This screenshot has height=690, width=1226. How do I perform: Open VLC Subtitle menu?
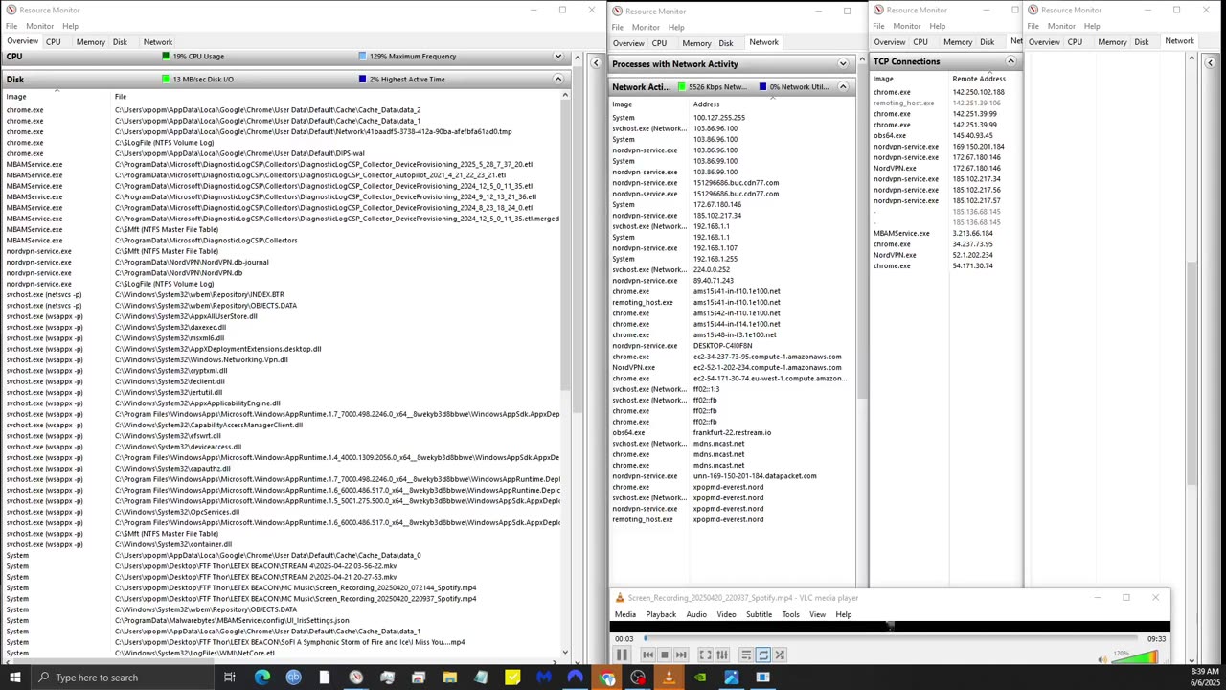(x=759, y=614)
